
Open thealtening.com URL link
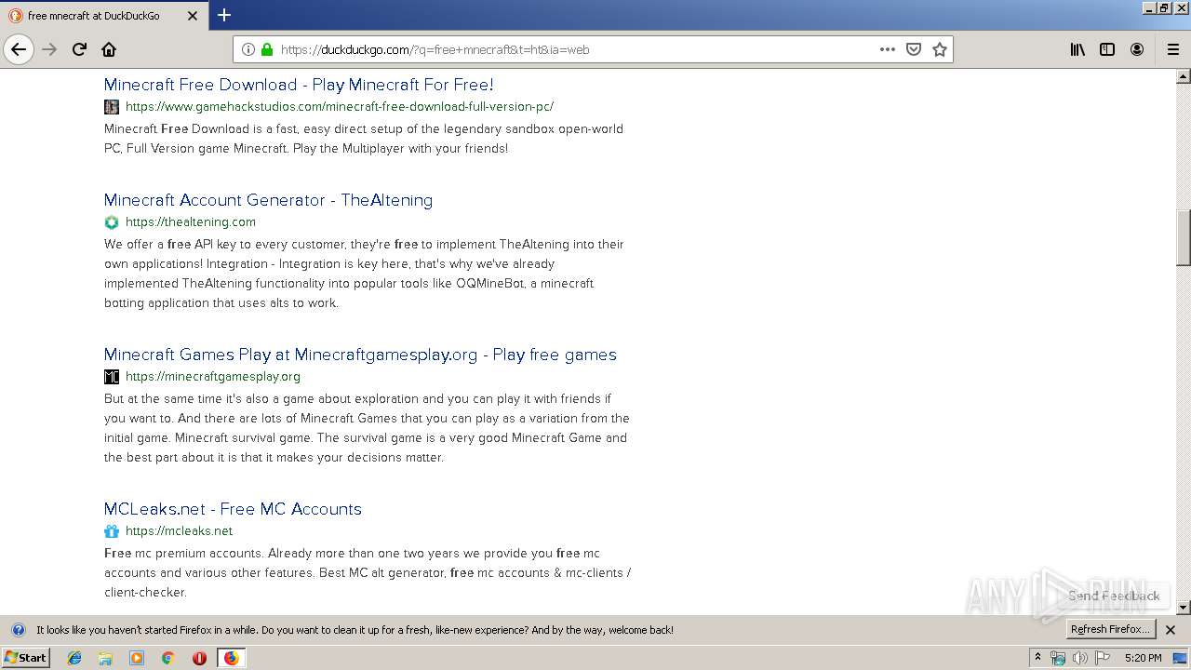(191, 222)
